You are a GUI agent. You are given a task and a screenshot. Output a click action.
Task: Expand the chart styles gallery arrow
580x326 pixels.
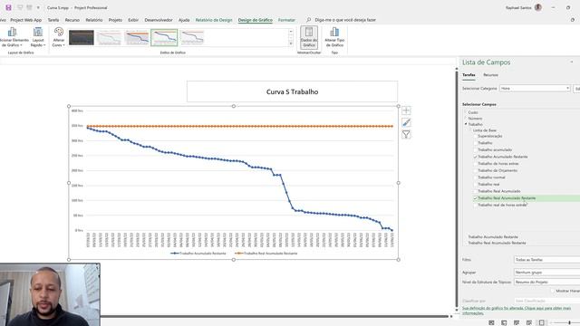click(x=291, y=43)
